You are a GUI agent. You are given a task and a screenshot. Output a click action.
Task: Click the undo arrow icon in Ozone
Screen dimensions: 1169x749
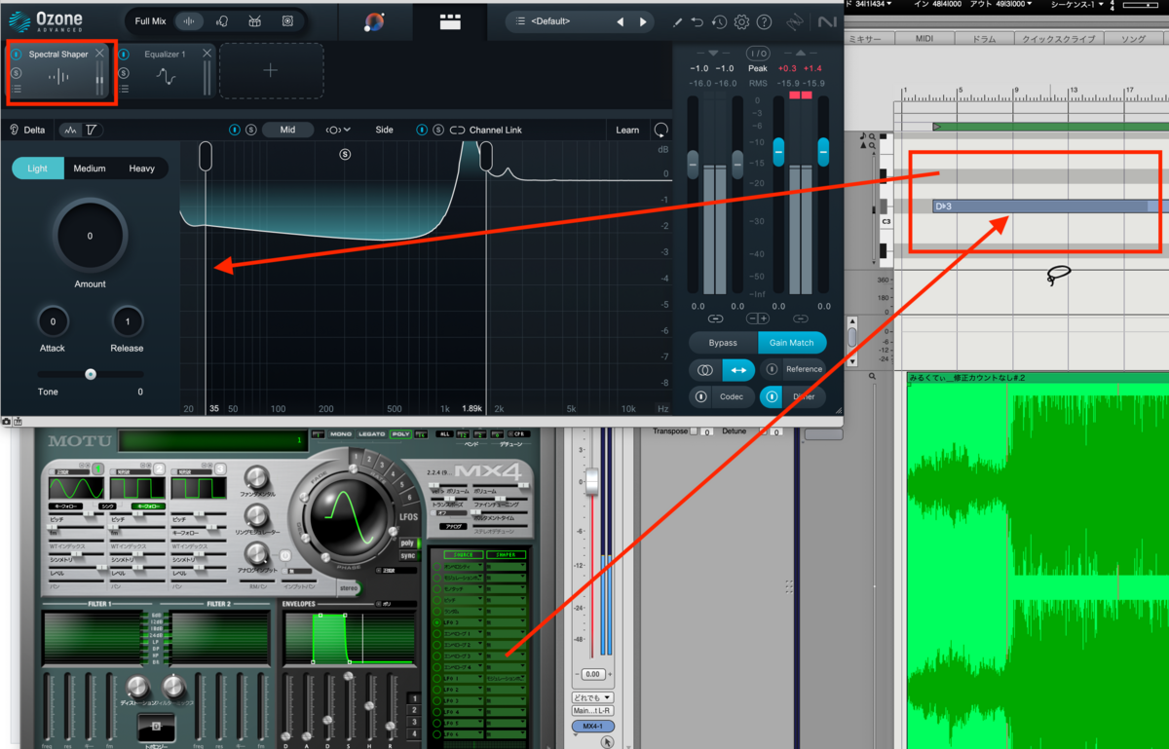[696, 20]
